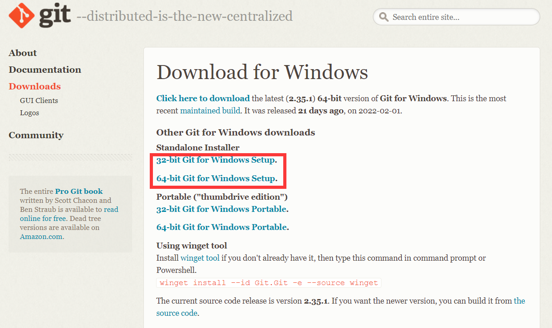The image size is (552, 328).
Task: Open the Documentation section
Action: [45, 70]
